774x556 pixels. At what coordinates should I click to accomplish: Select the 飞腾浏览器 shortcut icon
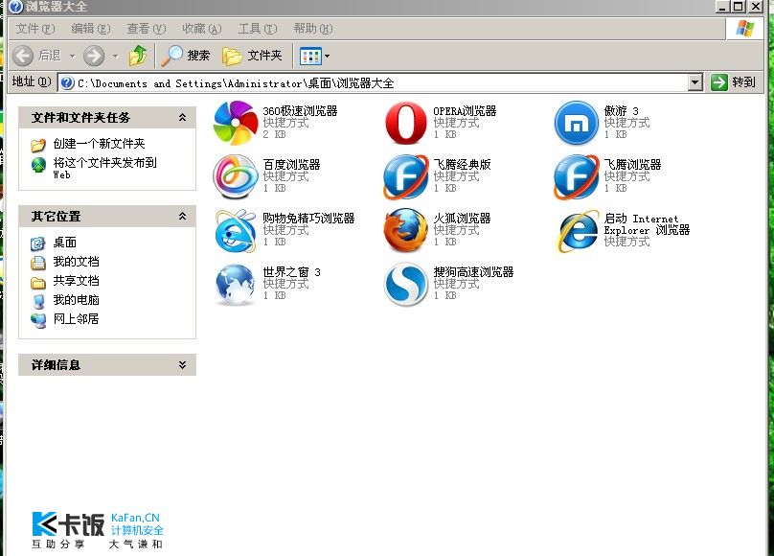point(576,176)
